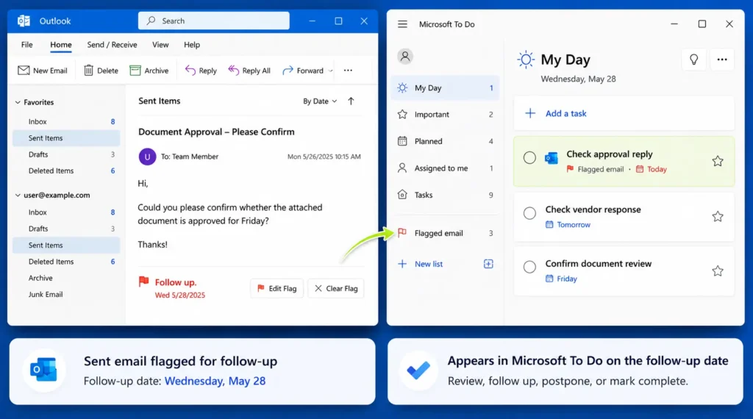753x419 pixels.
Task: Star the Check approval reply task
Action: (718, 161)
